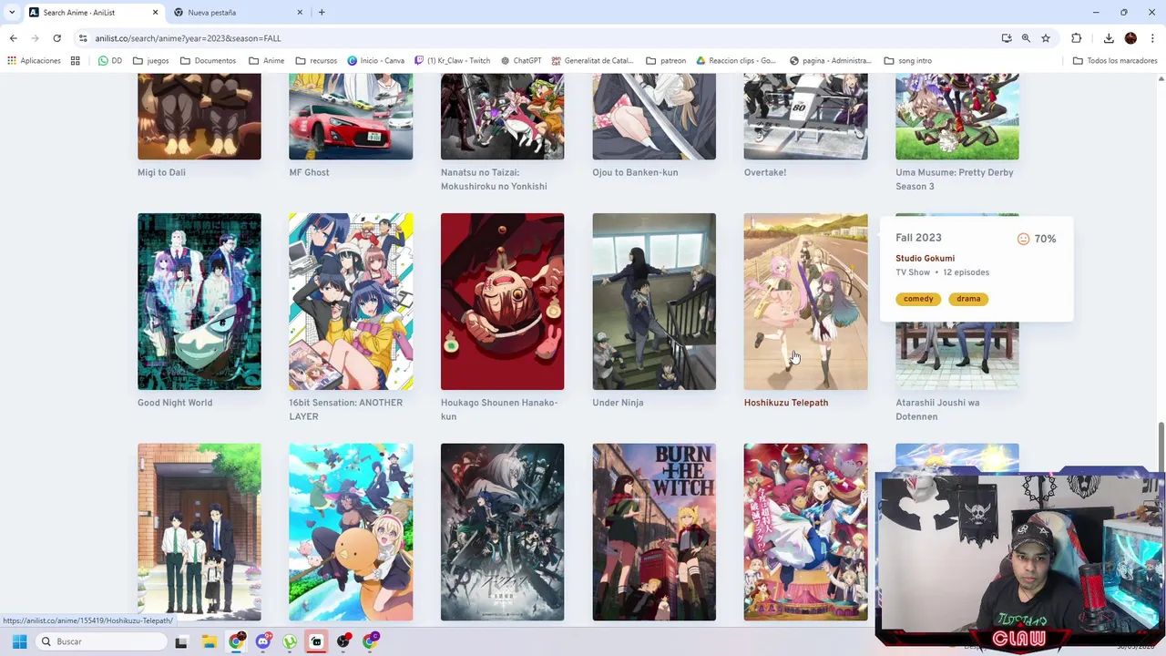
Task: Open the song intro bookmark folder
Action: point(908,61)
